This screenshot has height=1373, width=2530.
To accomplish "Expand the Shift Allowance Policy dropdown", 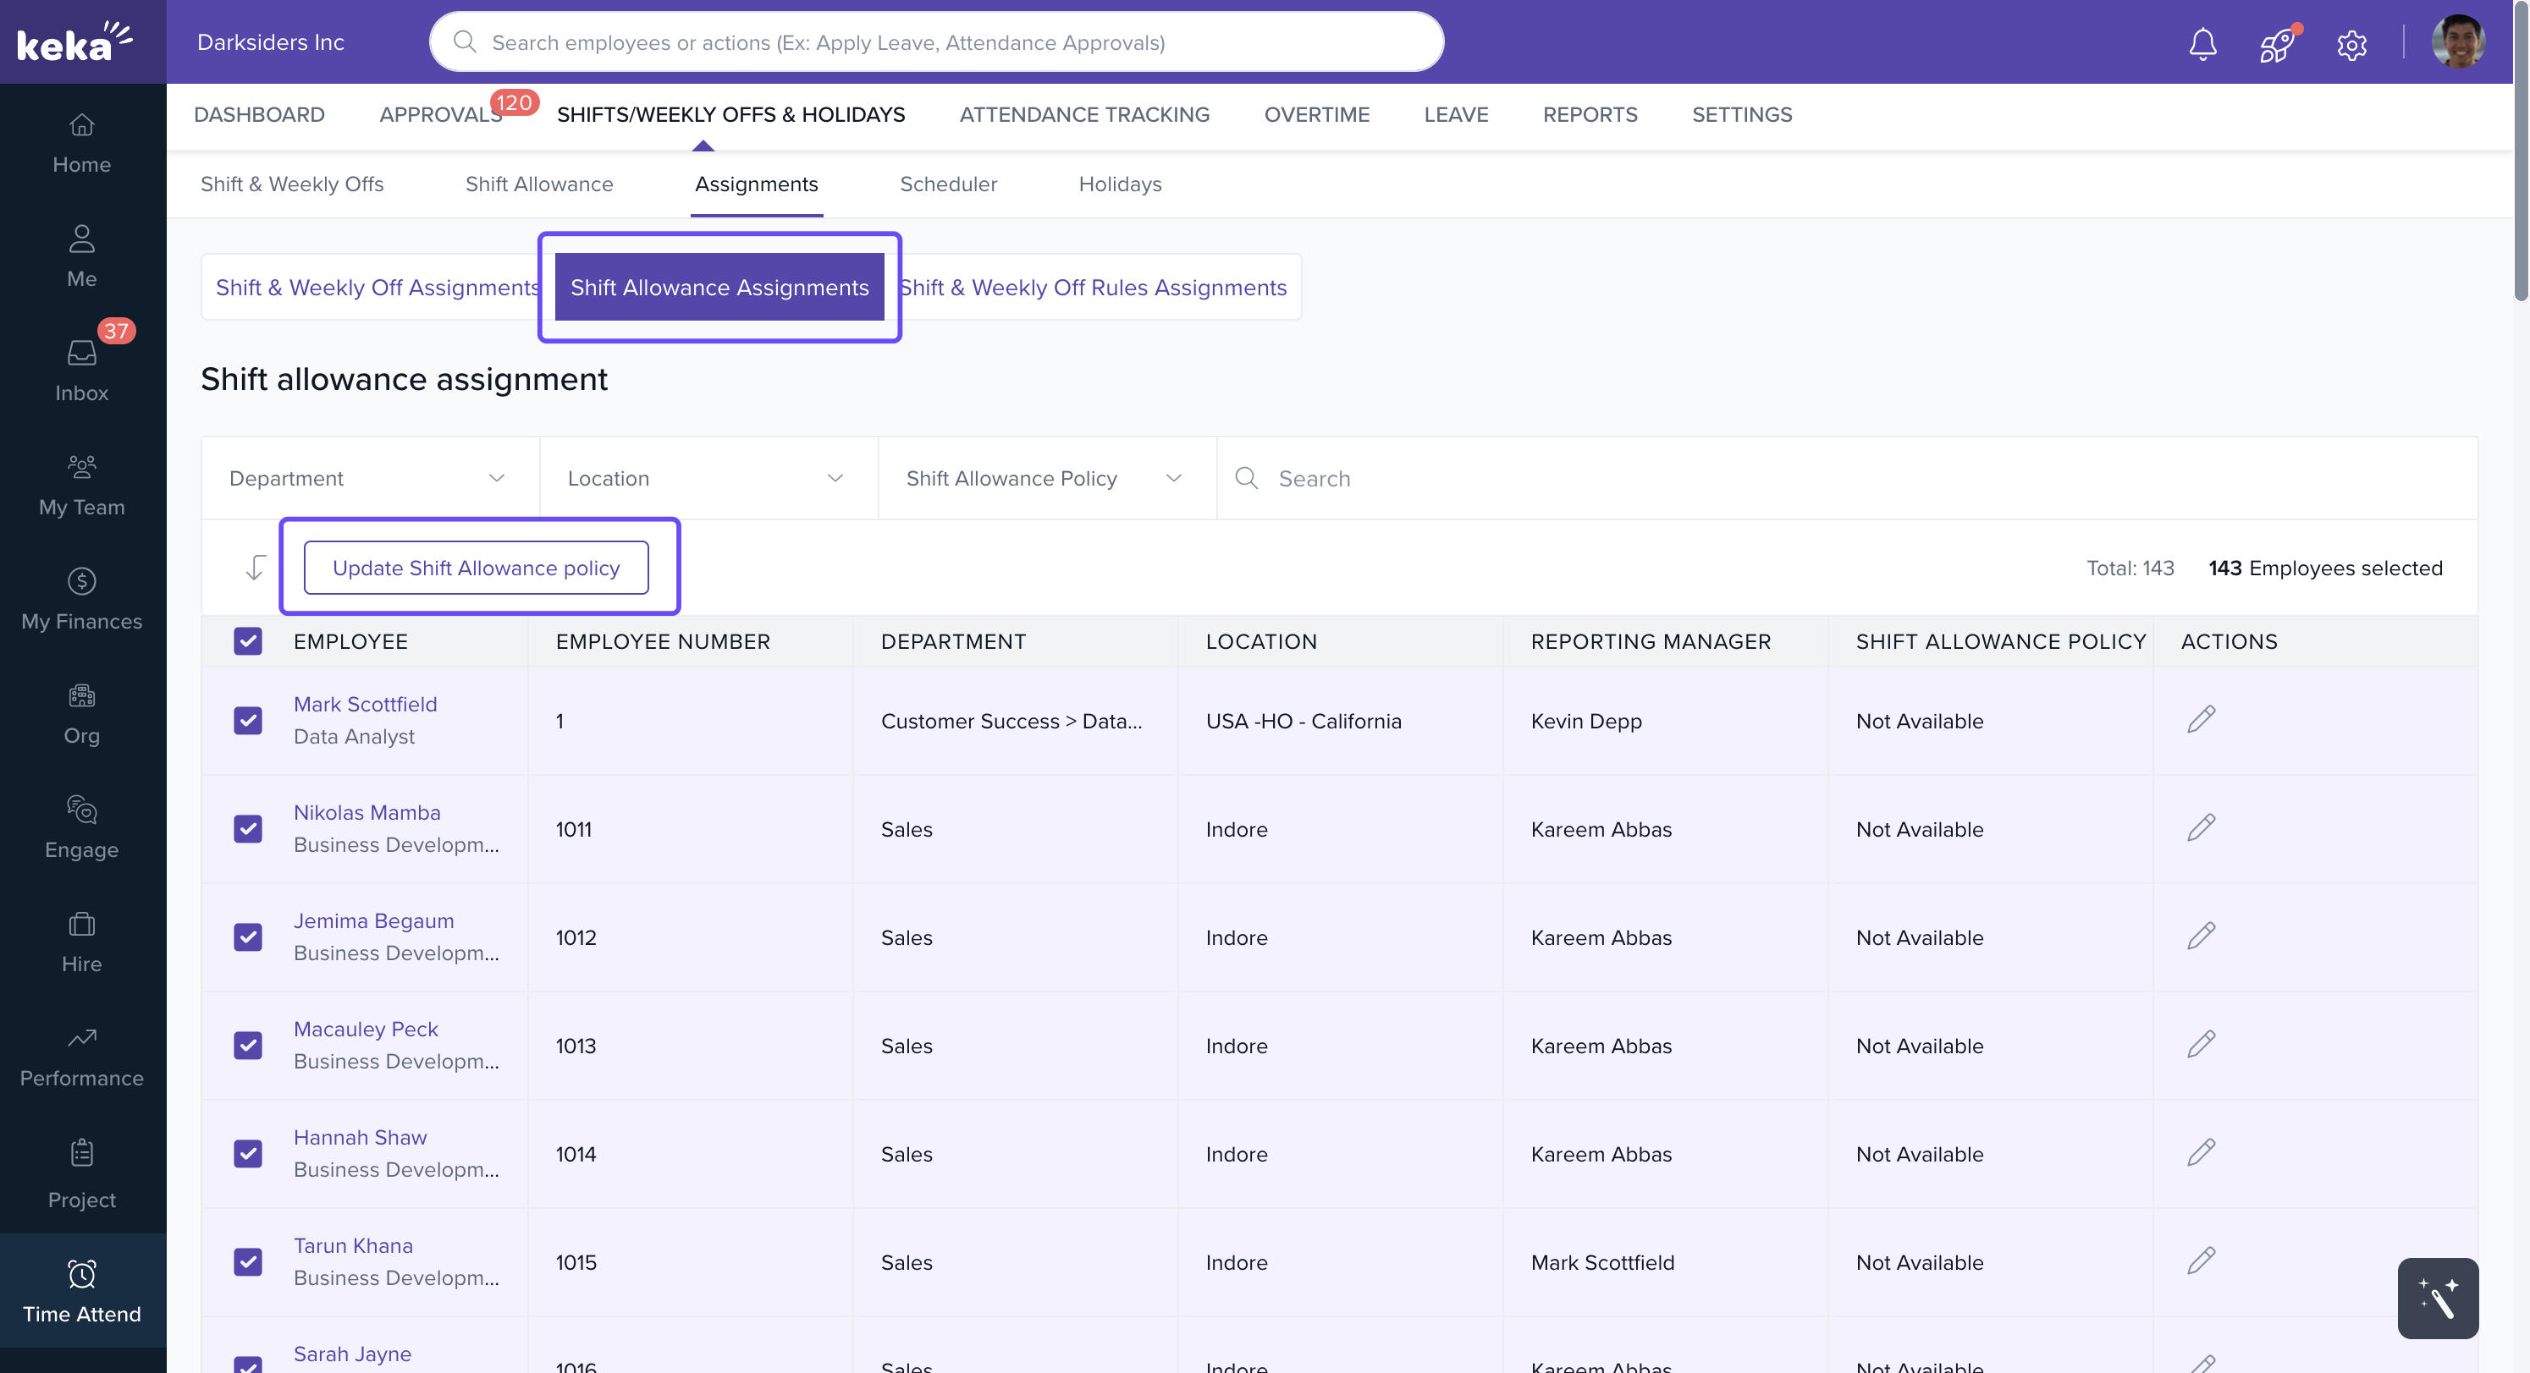I will [x=1046, y=478].
